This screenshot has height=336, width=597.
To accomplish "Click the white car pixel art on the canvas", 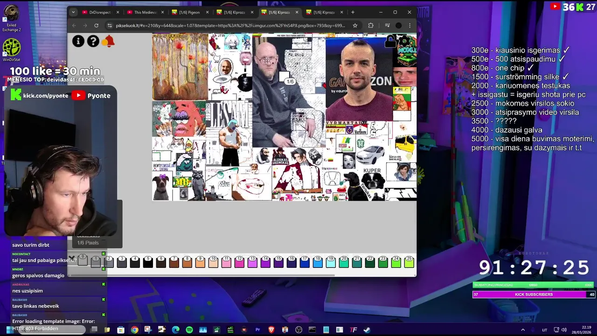I will tap(370, 154).
